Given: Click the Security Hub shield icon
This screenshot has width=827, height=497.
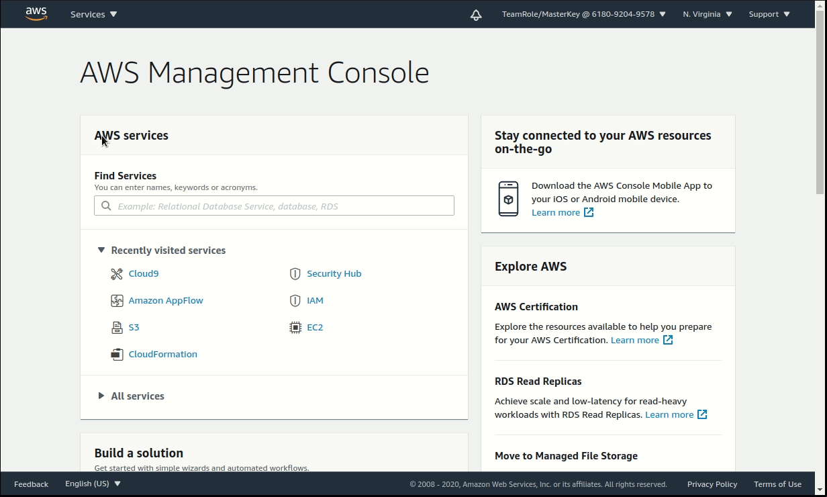Looking at the screenshot, I should tap(295, 274).
